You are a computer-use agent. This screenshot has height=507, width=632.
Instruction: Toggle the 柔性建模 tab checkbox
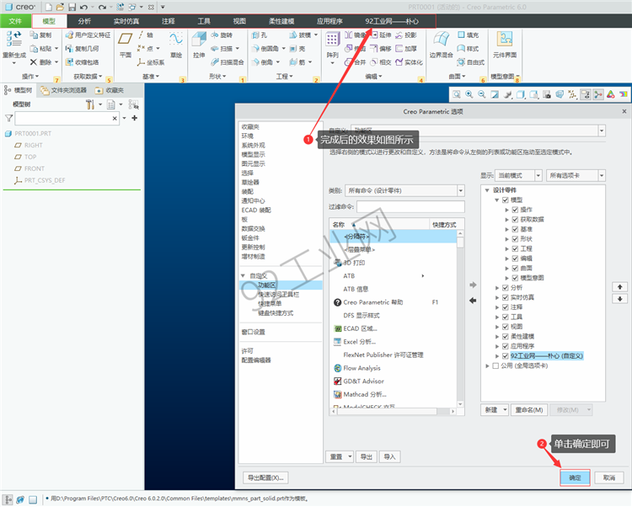(x=505, y=336)
